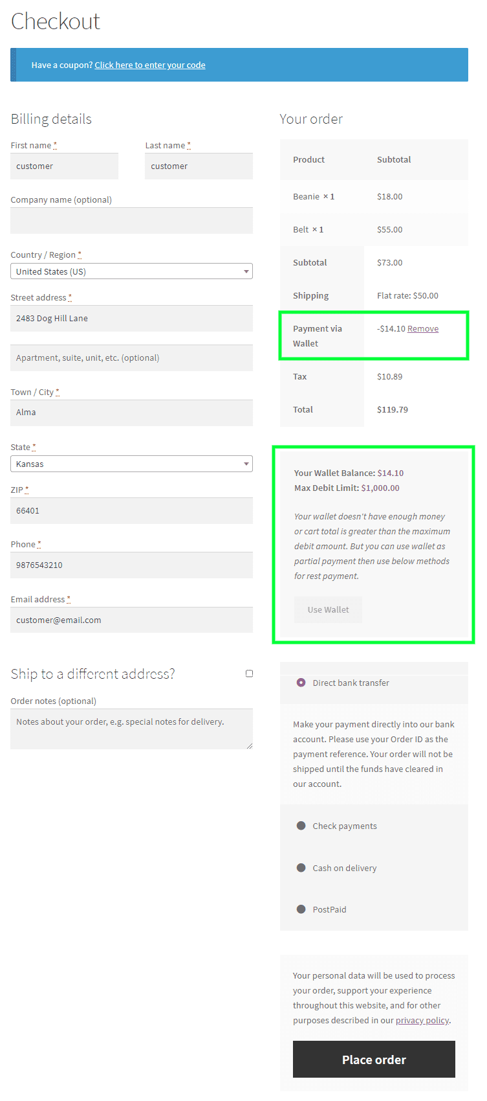Image resolution: width=487 pixels, height=1101 pixels.
Task: Click the Email address input field
Action: pos(131,620)
